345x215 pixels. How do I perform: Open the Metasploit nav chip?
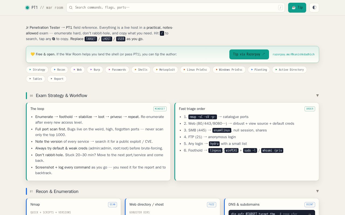pyautogui.click(x=165, y=70)
